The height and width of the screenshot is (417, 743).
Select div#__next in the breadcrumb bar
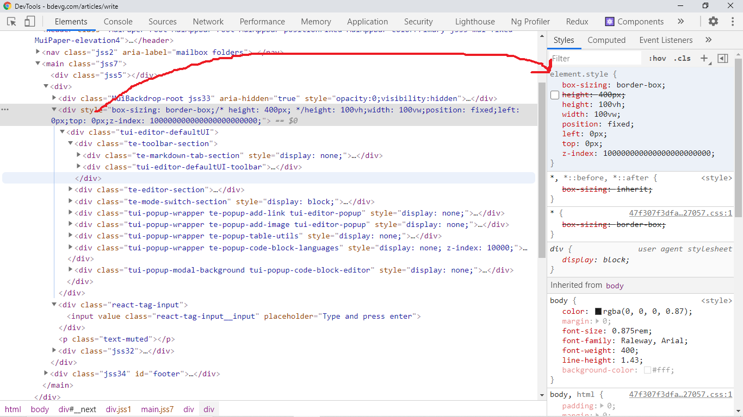click(x=77, y=409)
